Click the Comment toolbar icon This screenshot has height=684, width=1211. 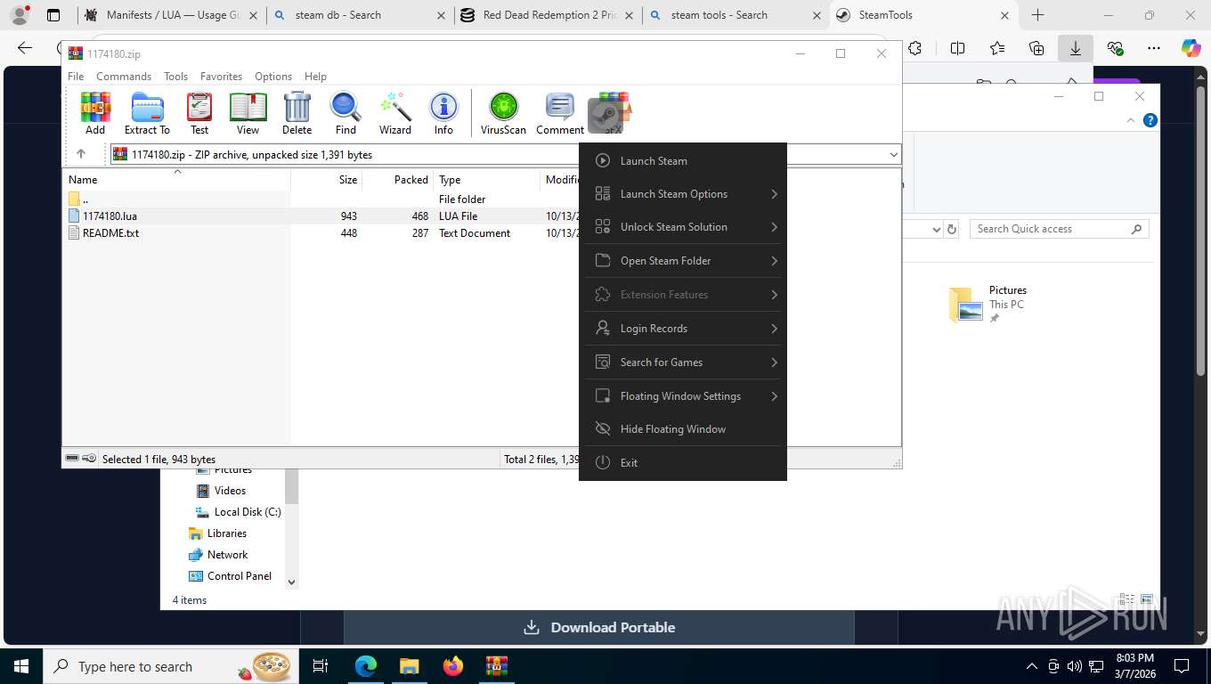(560, 114)
